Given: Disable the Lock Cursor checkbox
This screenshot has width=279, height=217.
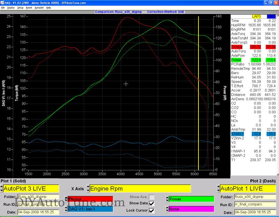Looking at the screenshot, I should pos(151,210).
